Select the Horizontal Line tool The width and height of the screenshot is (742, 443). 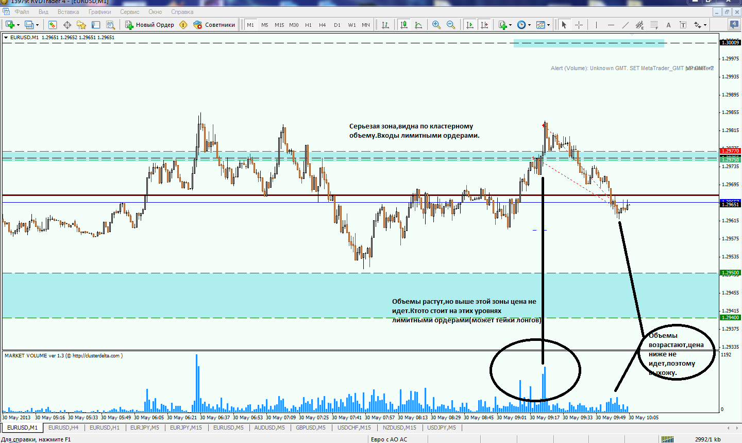coord(611,25)
